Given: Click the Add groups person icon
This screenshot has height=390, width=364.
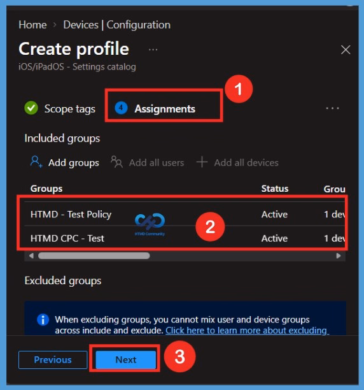Looking at the screenshot, I should (x=36, y=162).
